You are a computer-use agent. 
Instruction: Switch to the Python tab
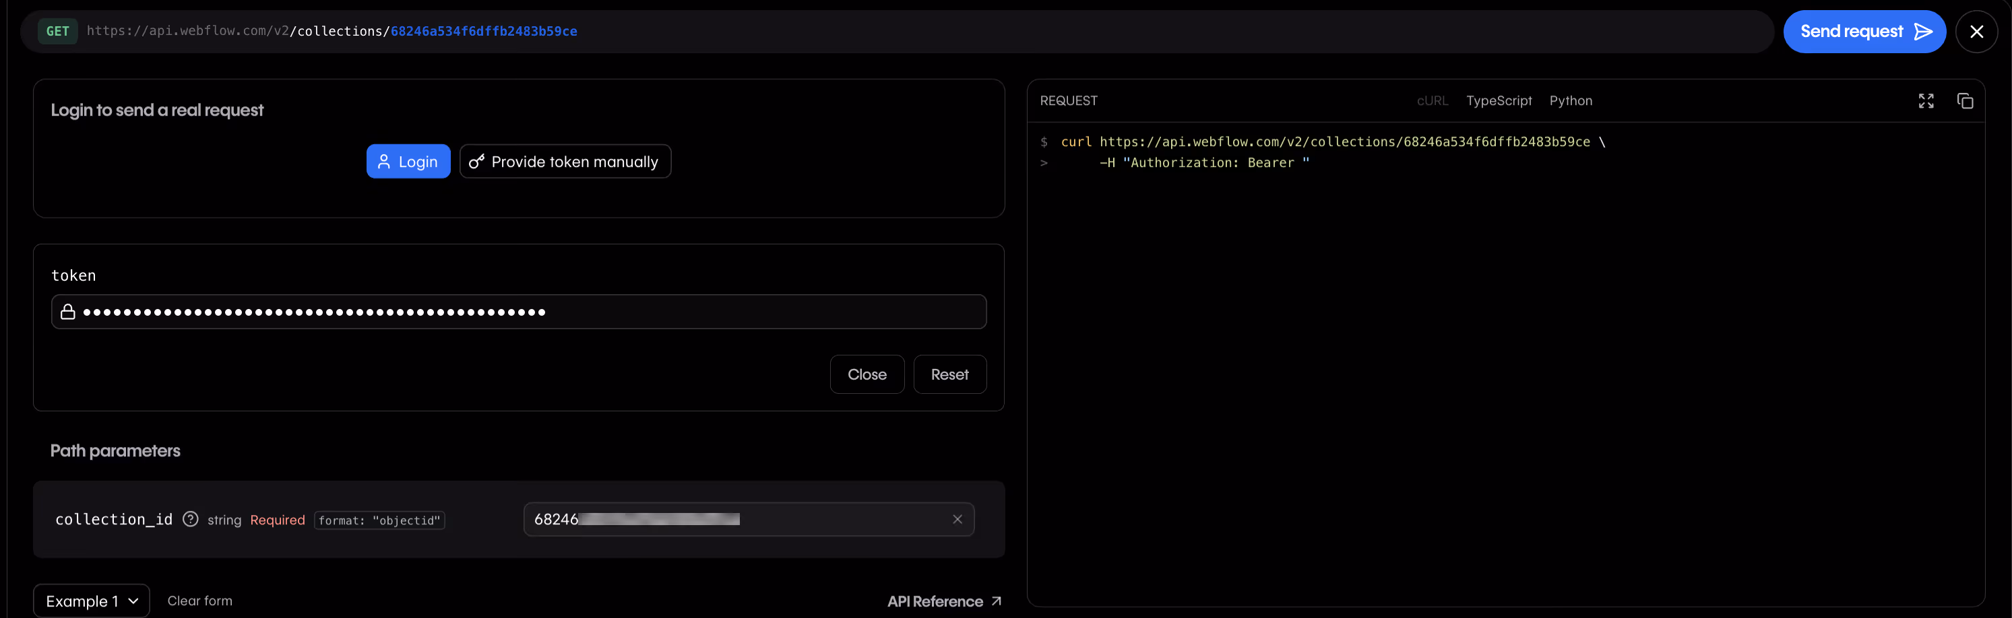1571,101
